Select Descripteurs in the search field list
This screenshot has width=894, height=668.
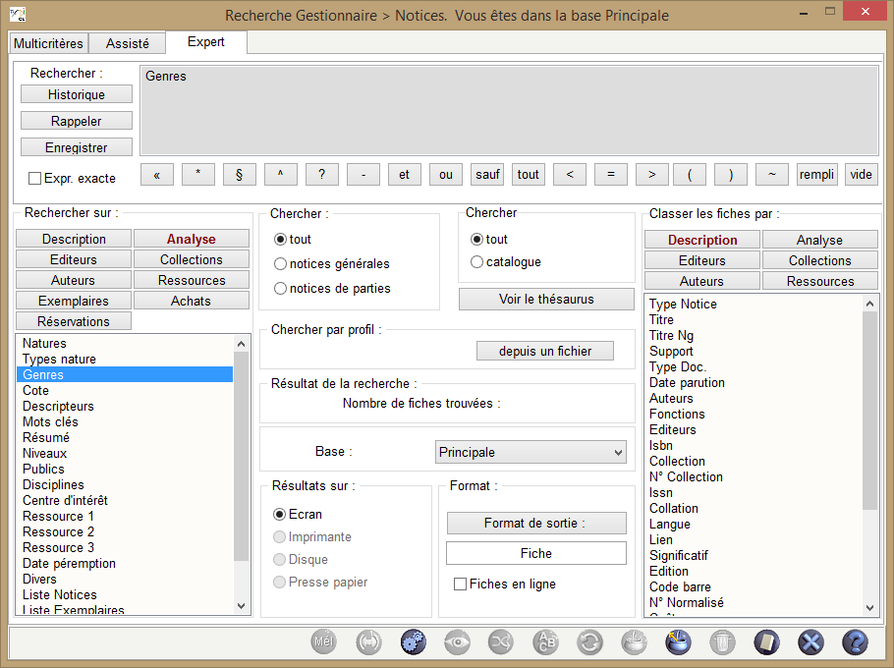pos(59,407)
